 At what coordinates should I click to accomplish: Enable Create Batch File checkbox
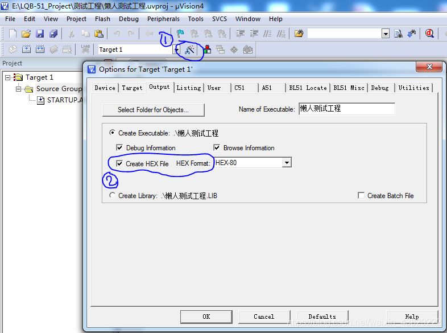[361, 196]
